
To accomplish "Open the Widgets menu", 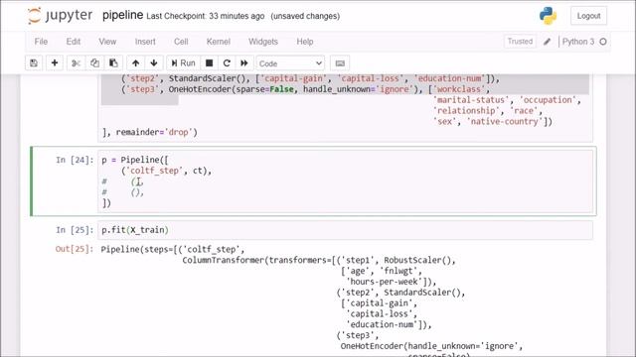I will click(x=263, y=42).
